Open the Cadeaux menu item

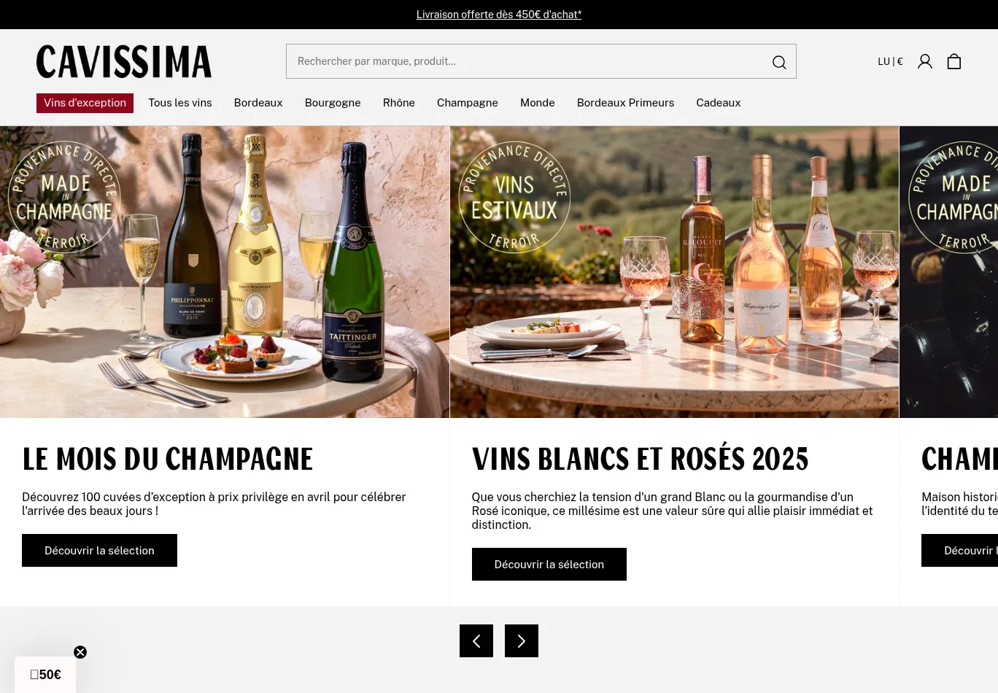pyautogui.click(x=719, y=103)
